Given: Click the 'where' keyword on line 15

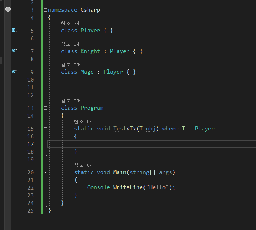Looking at the screenshot, I should point(170,129).
